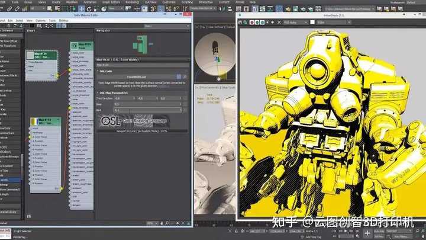The image size is (426, 240).
Task: Toggle the 3D Snaps button
Action: click(153, 9)
